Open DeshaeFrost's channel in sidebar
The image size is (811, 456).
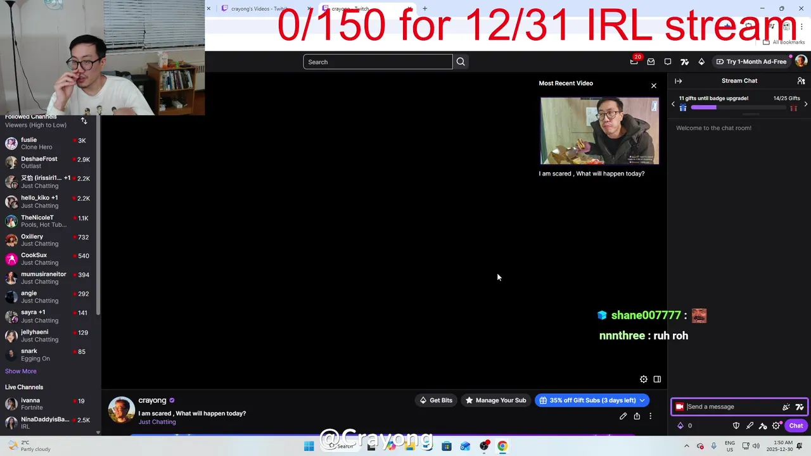49,162
